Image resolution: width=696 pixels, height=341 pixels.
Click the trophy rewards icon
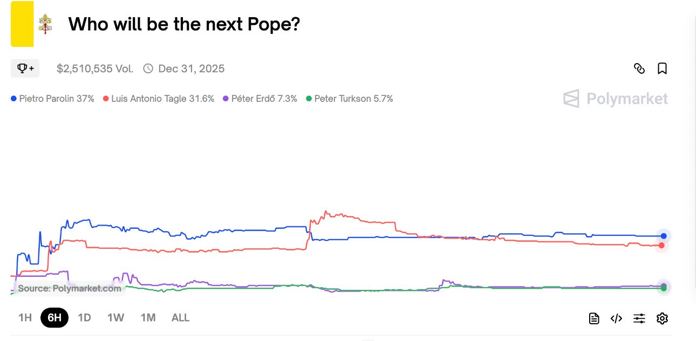point(25,68)
